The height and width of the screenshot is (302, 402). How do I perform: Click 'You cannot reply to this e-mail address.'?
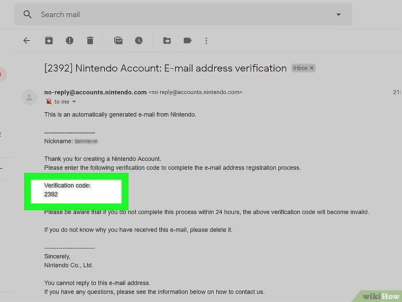click(x=97, y=283)
